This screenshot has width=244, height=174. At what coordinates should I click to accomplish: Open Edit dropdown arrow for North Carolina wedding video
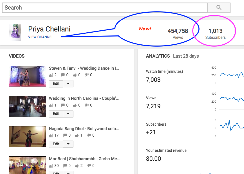pos(68,114)
